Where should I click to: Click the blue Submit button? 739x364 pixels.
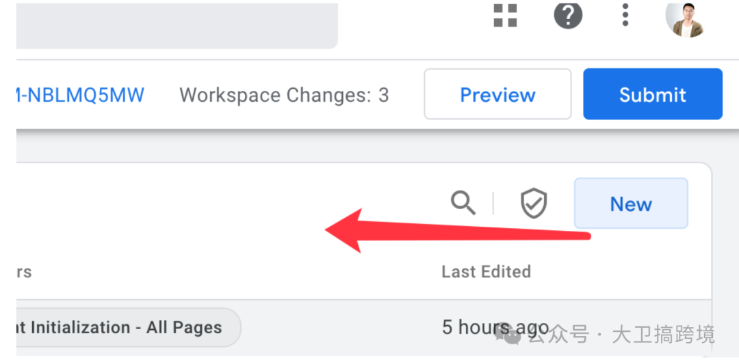pyautogui.click(x=653, y=94)
